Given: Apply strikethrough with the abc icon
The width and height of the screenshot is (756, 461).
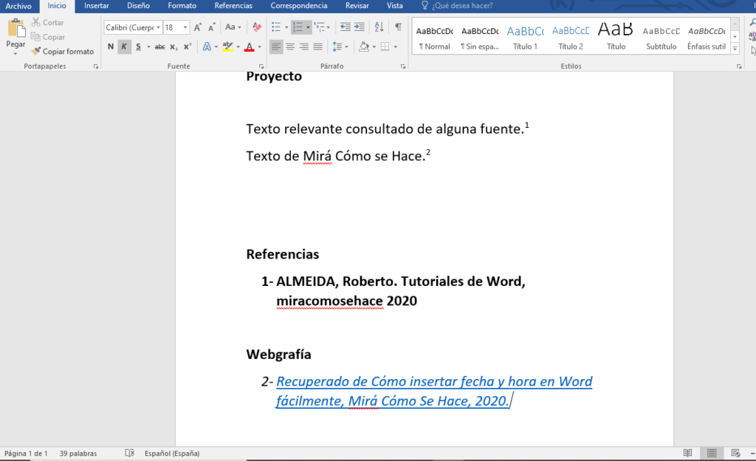Looking at the screenshot, I should point(158,46).
